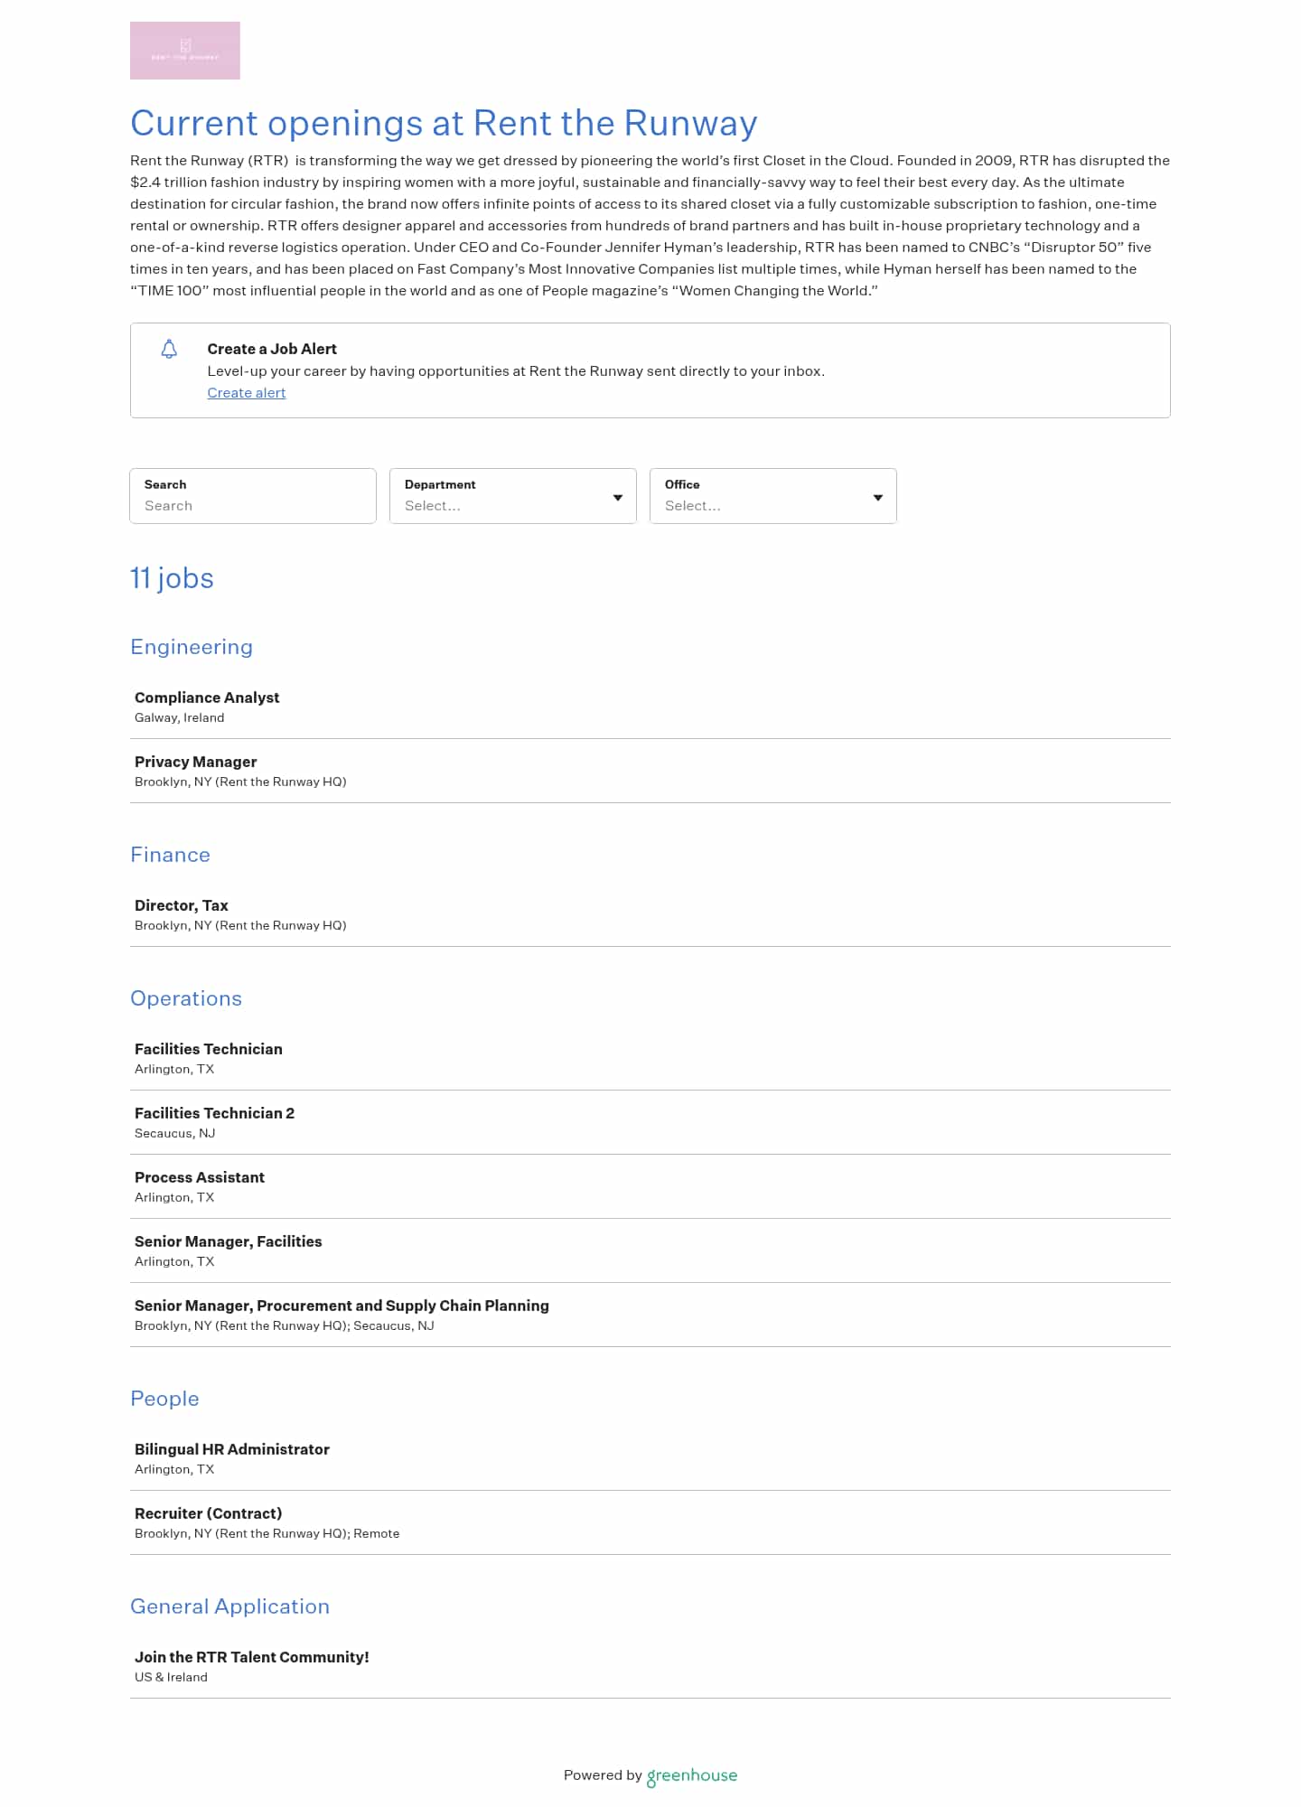View Senior Manager, Facilities posting
This screenshot has width=1301, height=1807.
228,1241
